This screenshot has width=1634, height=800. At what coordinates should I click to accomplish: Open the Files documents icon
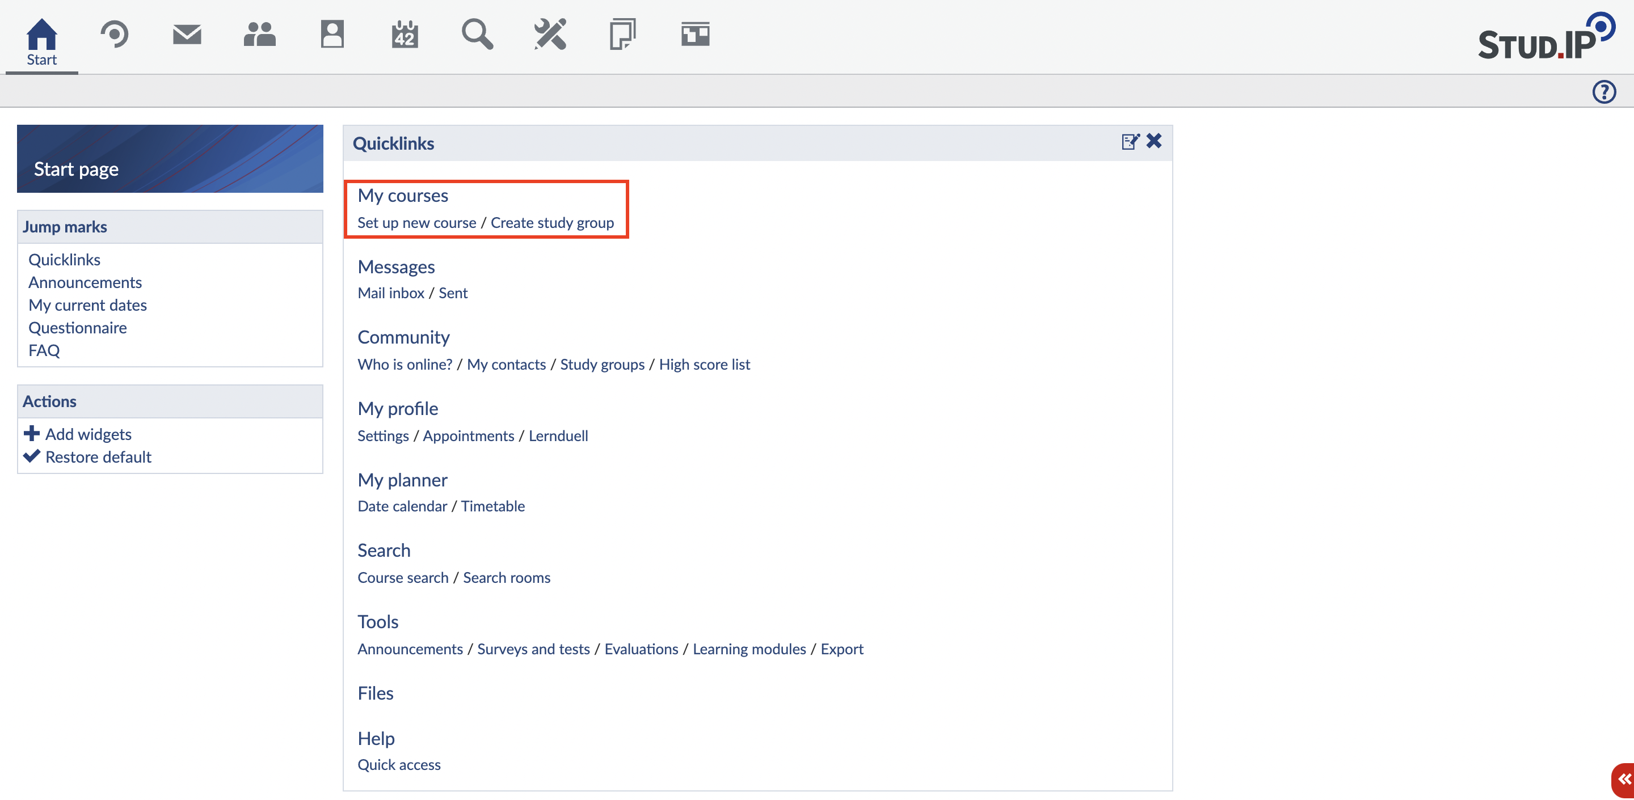pyautogui.click(x=622, y=34)
